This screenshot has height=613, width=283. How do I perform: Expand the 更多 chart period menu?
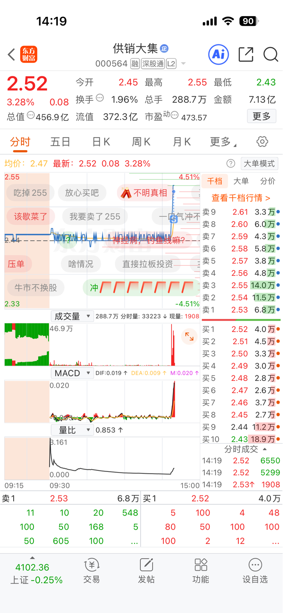coord(223,142)
